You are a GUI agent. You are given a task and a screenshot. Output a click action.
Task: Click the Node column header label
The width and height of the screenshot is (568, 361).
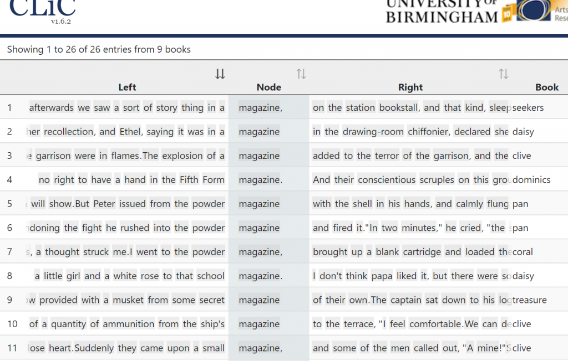(x=268, y=87)
